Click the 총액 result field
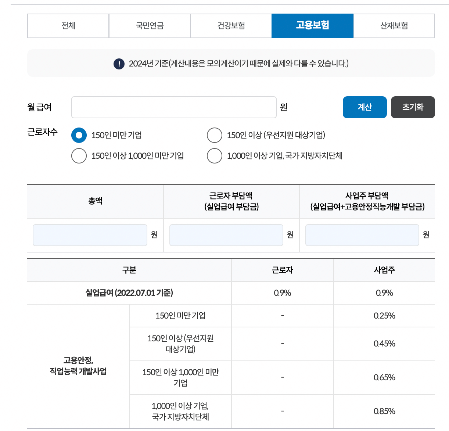 [90, 235]
